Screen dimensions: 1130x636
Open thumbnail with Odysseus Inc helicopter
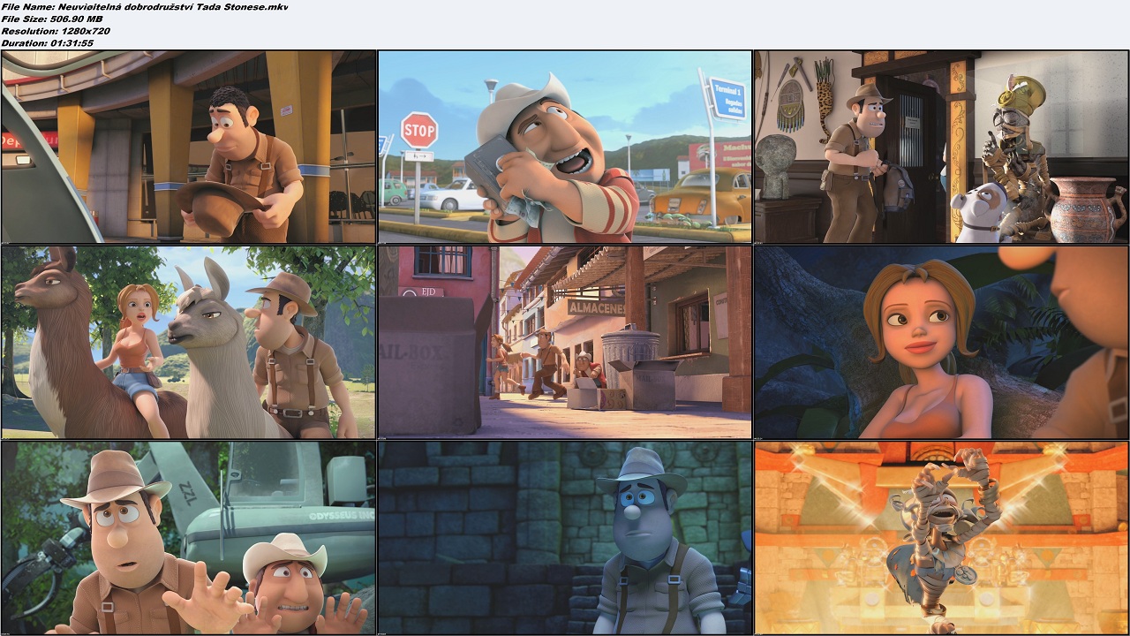[188, 537]
